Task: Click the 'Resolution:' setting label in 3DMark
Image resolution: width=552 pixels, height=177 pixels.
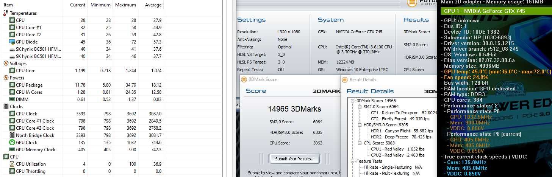Action: pos(247,32)
